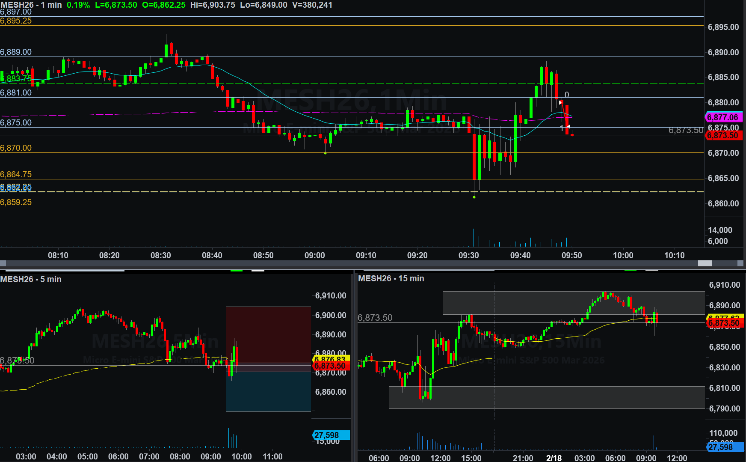Click the scrollbar thumb on the 1 min chart
Screen dimensions: 746x462
point(705,263)
